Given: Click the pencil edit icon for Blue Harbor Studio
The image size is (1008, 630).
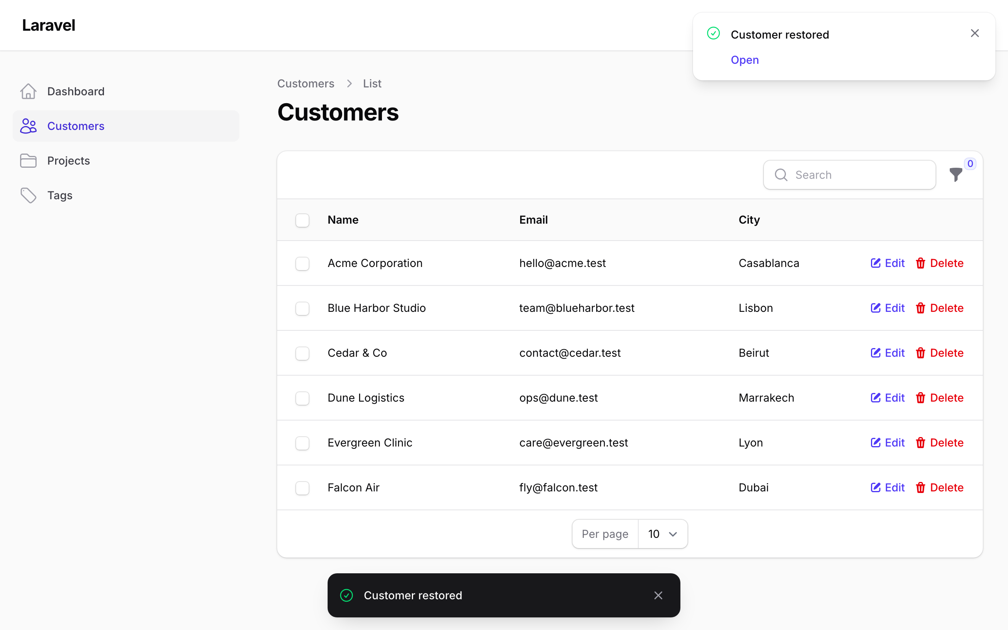Looking at the screenshot, I should click(x=876, y=308).
